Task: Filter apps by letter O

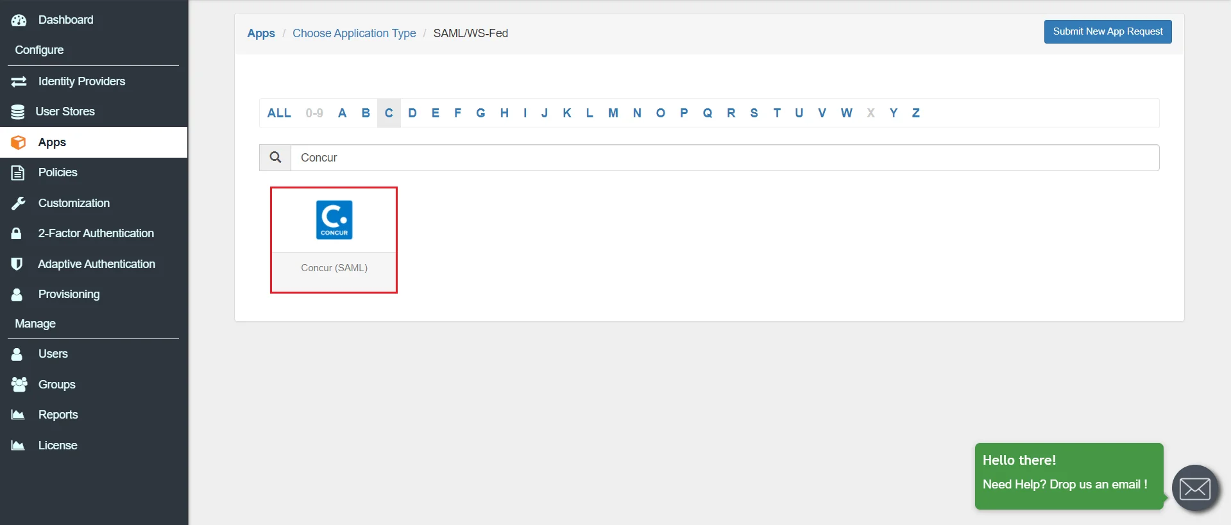Action: 661,113
